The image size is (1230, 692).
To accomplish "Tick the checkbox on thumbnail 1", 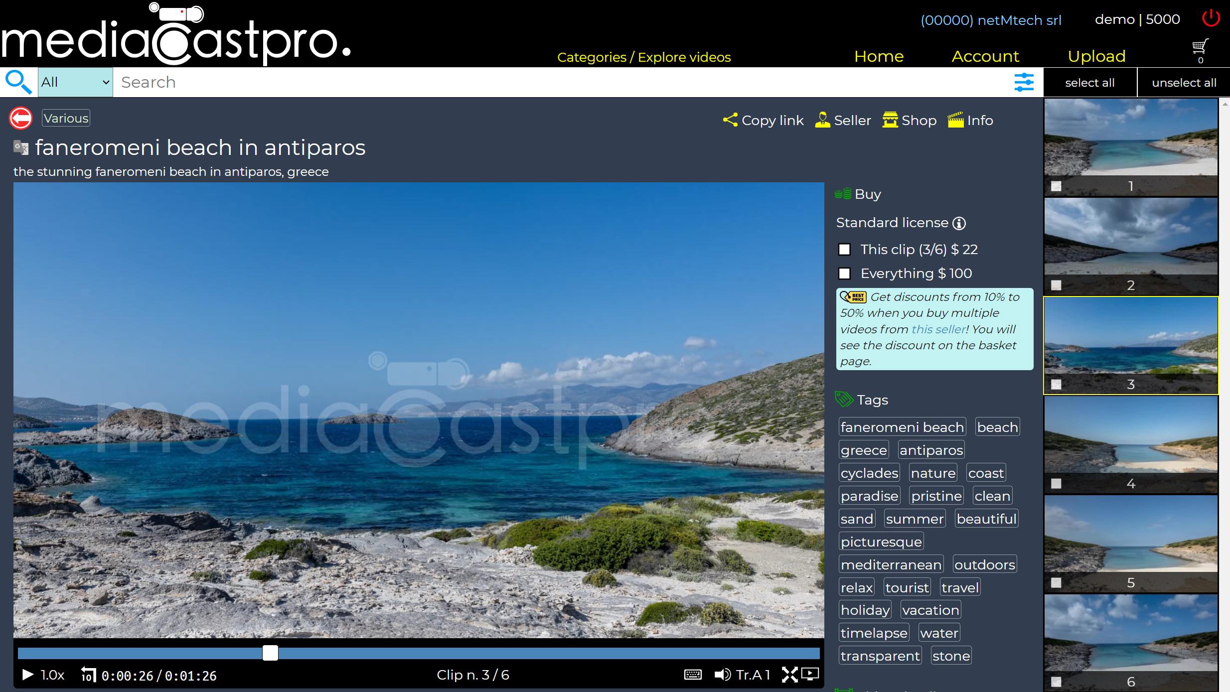I will tap(1056, 186).
